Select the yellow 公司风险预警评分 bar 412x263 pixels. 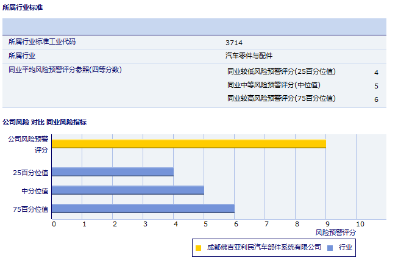pos(188,144)
